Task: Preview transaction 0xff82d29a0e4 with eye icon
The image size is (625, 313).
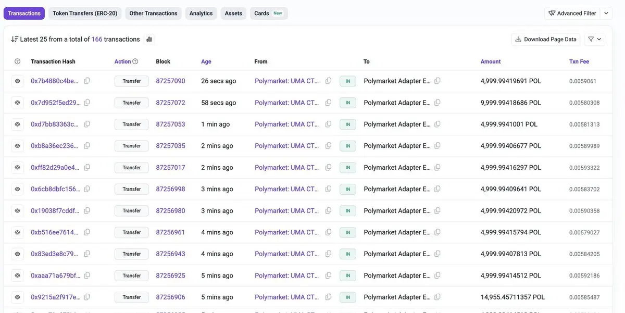Action: (x=17, y=168)
